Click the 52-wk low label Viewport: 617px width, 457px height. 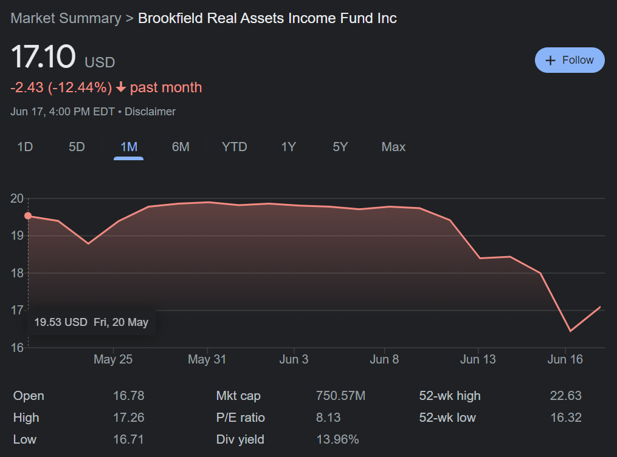pyautogui.click(x=447, y=418)
